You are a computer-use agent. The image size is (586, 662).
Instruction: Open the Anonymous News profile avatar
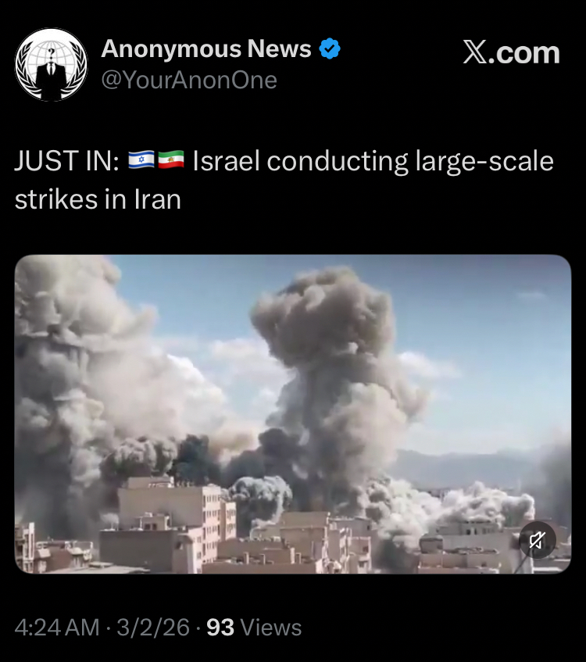pos(51,65)
